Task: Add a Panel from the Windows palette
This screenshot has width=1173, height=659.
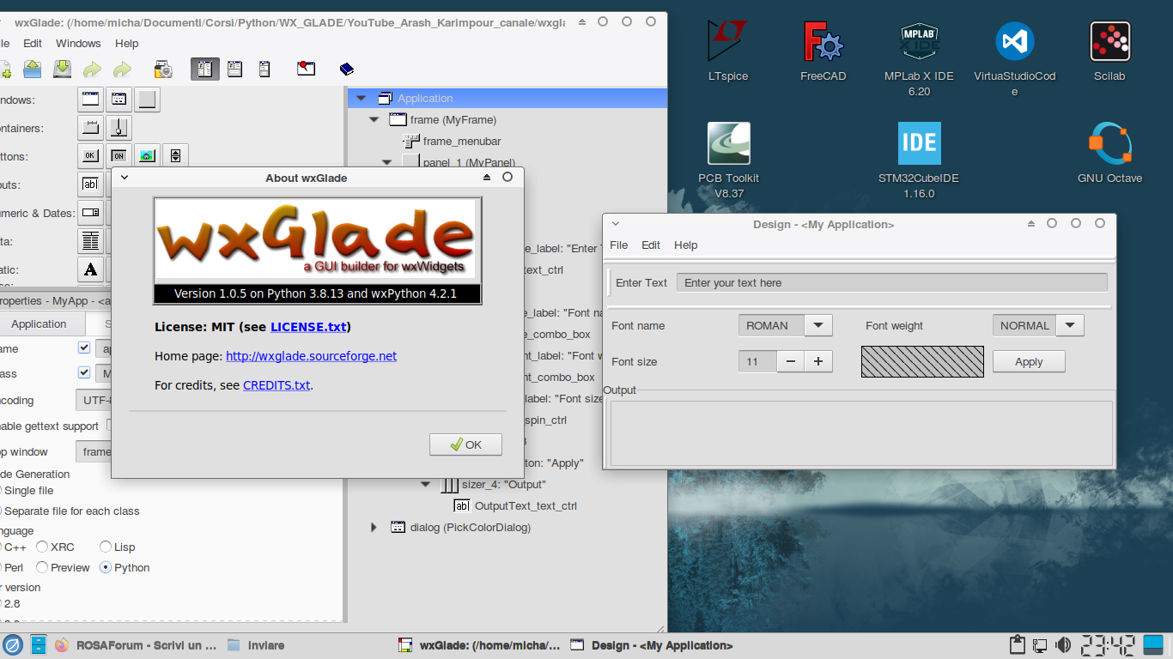Action: pos(148,100)
